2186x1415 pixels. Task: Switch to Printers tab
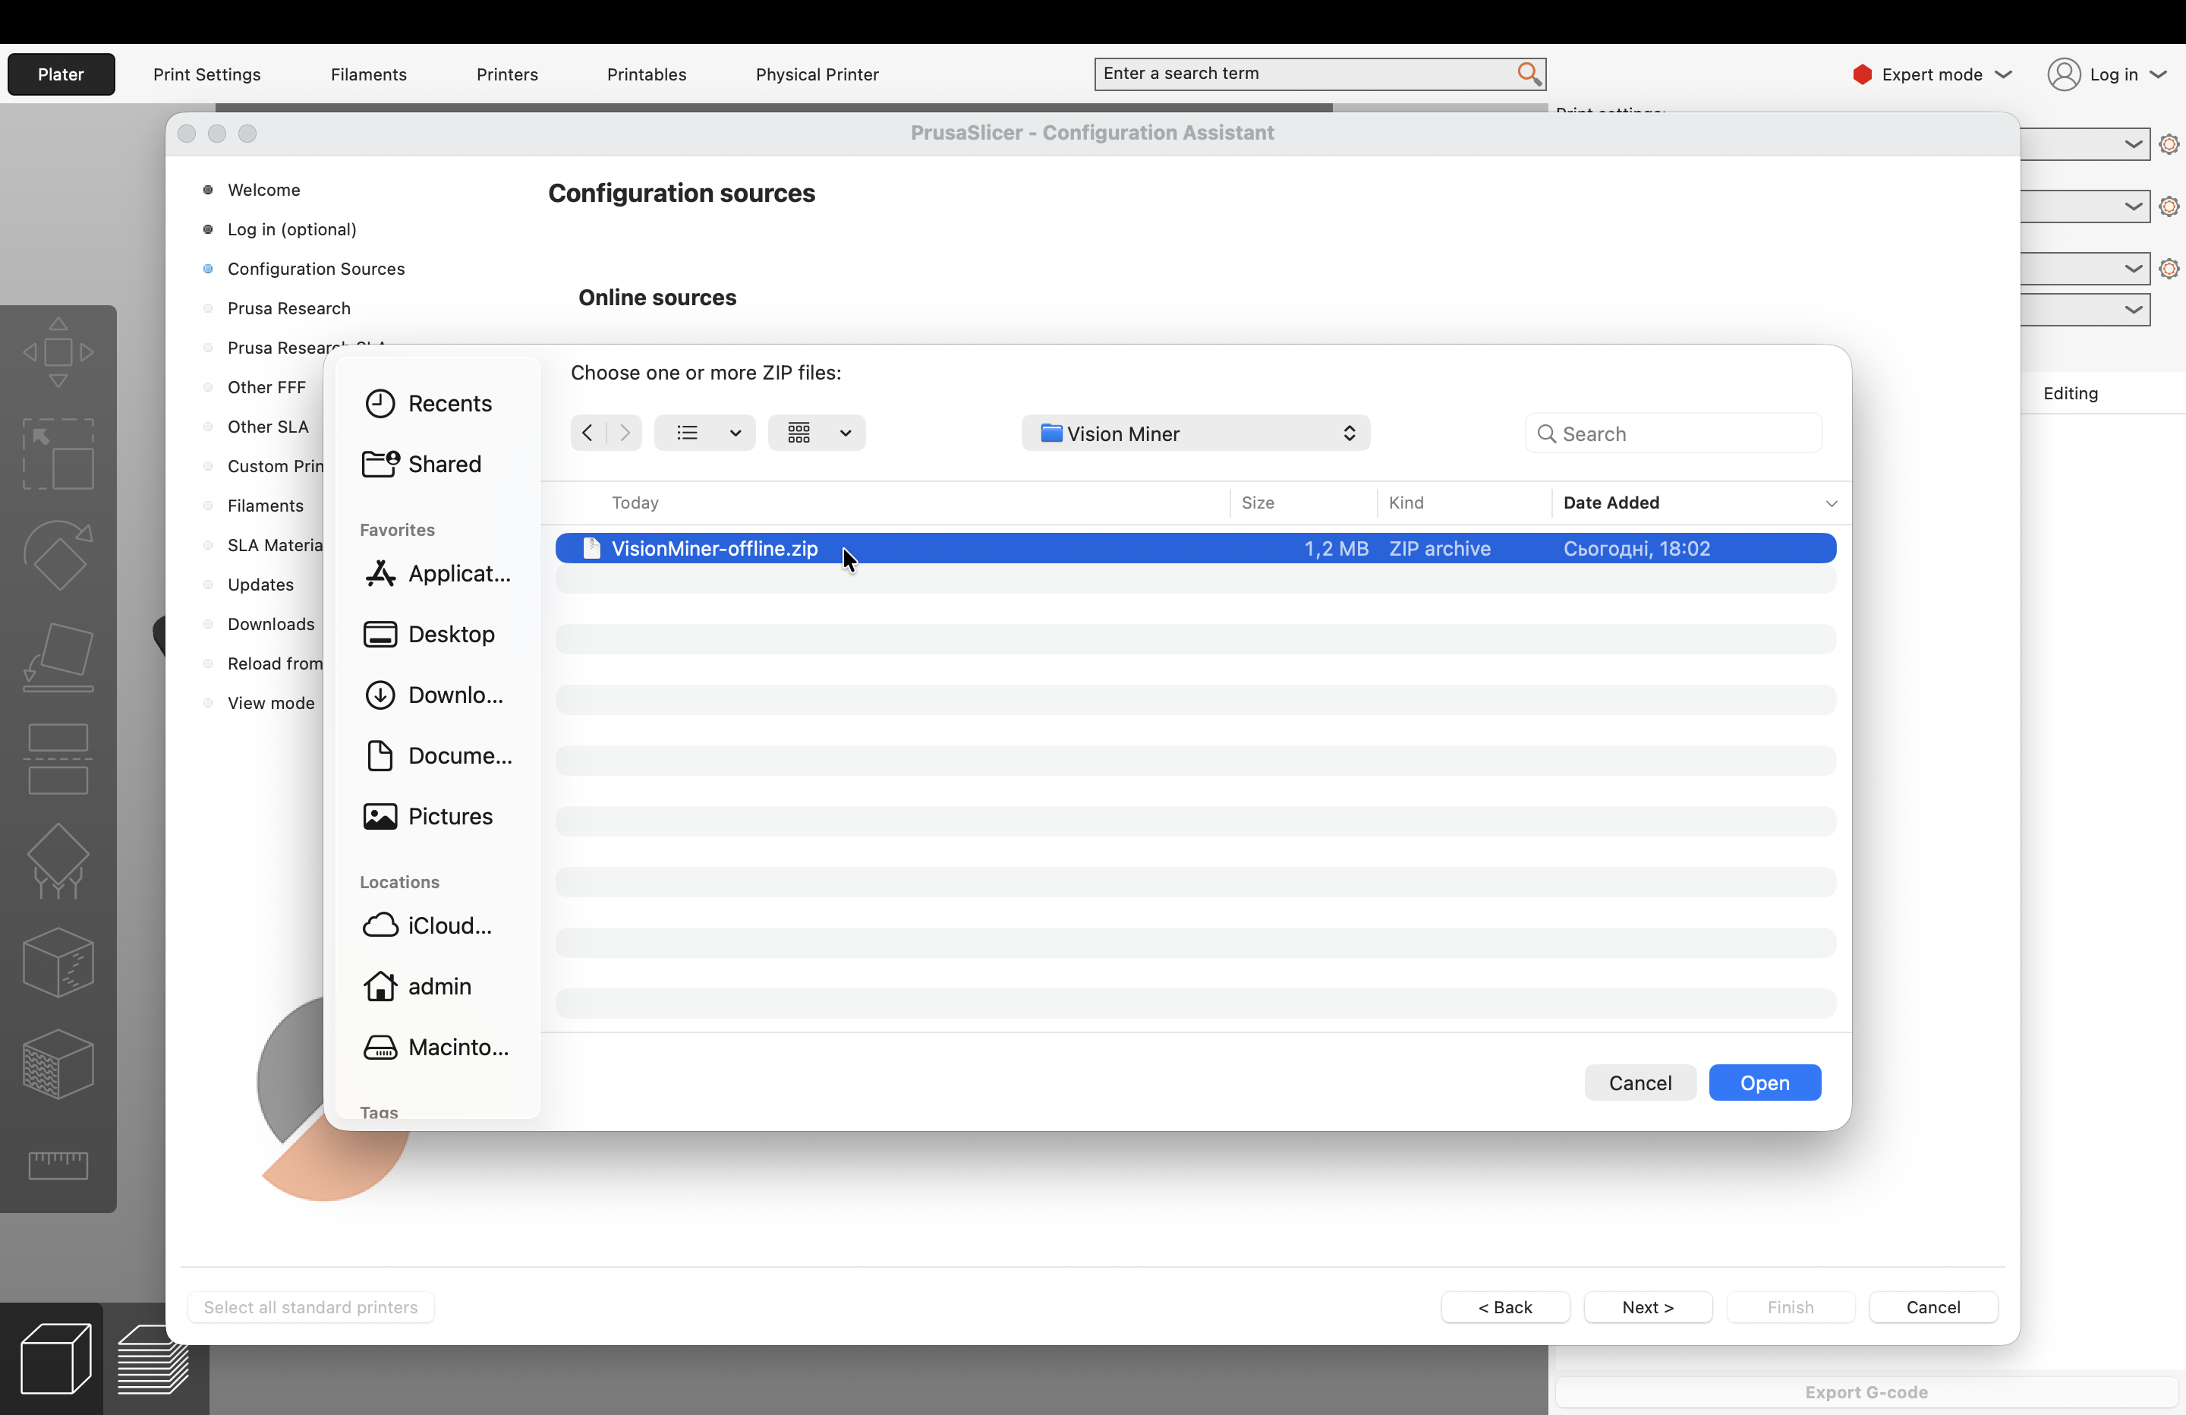pos(507,74)
